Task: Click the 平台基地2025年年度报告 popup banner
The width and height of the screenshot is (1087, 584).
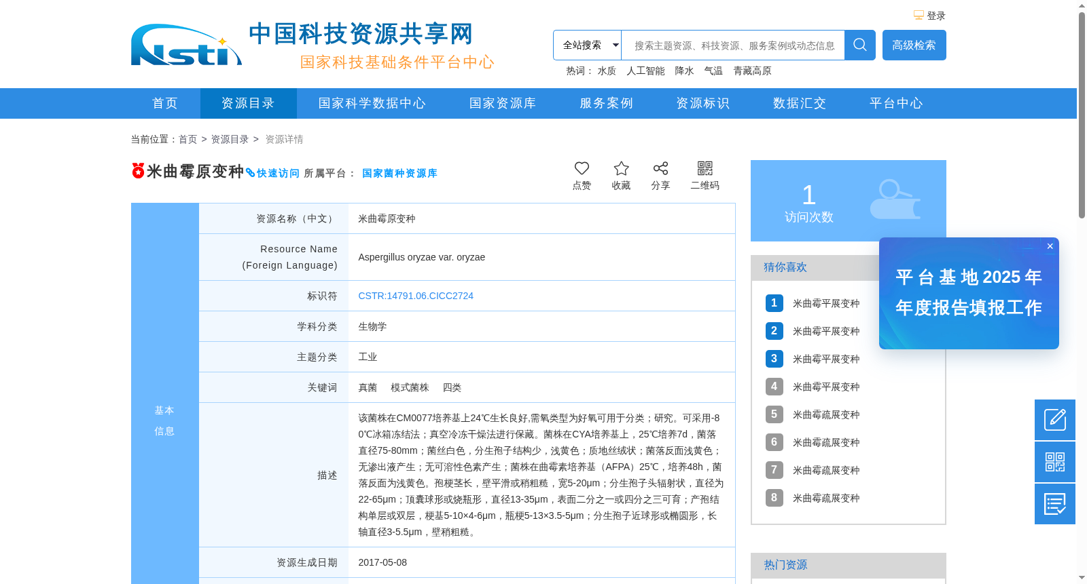Action: coord(969,293)
